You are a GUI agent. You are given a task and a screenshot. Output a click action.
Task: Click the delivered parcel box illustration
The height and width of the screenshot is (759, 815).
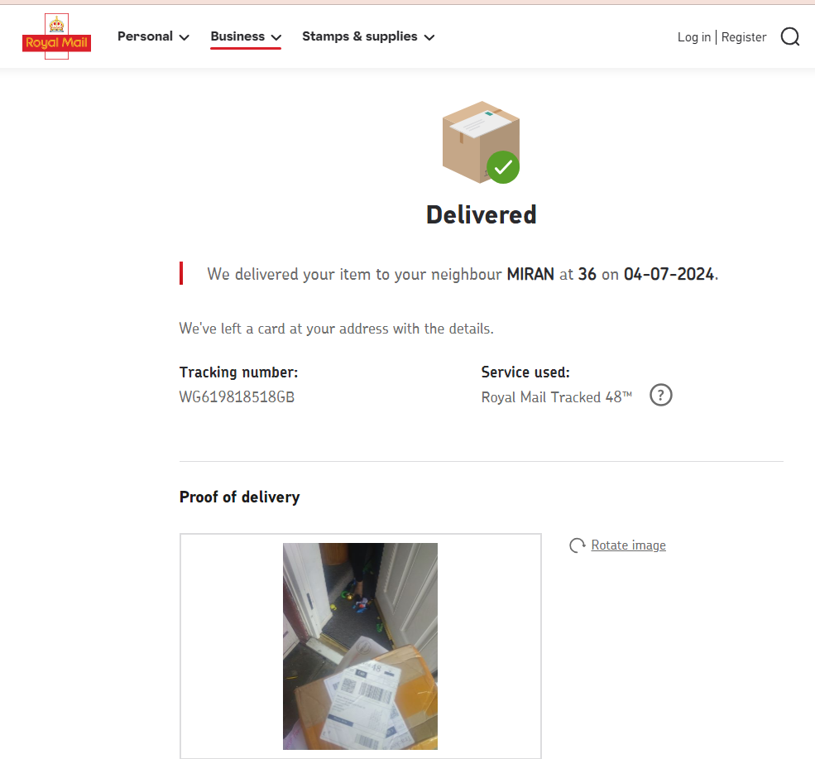[x=481, y=142]
